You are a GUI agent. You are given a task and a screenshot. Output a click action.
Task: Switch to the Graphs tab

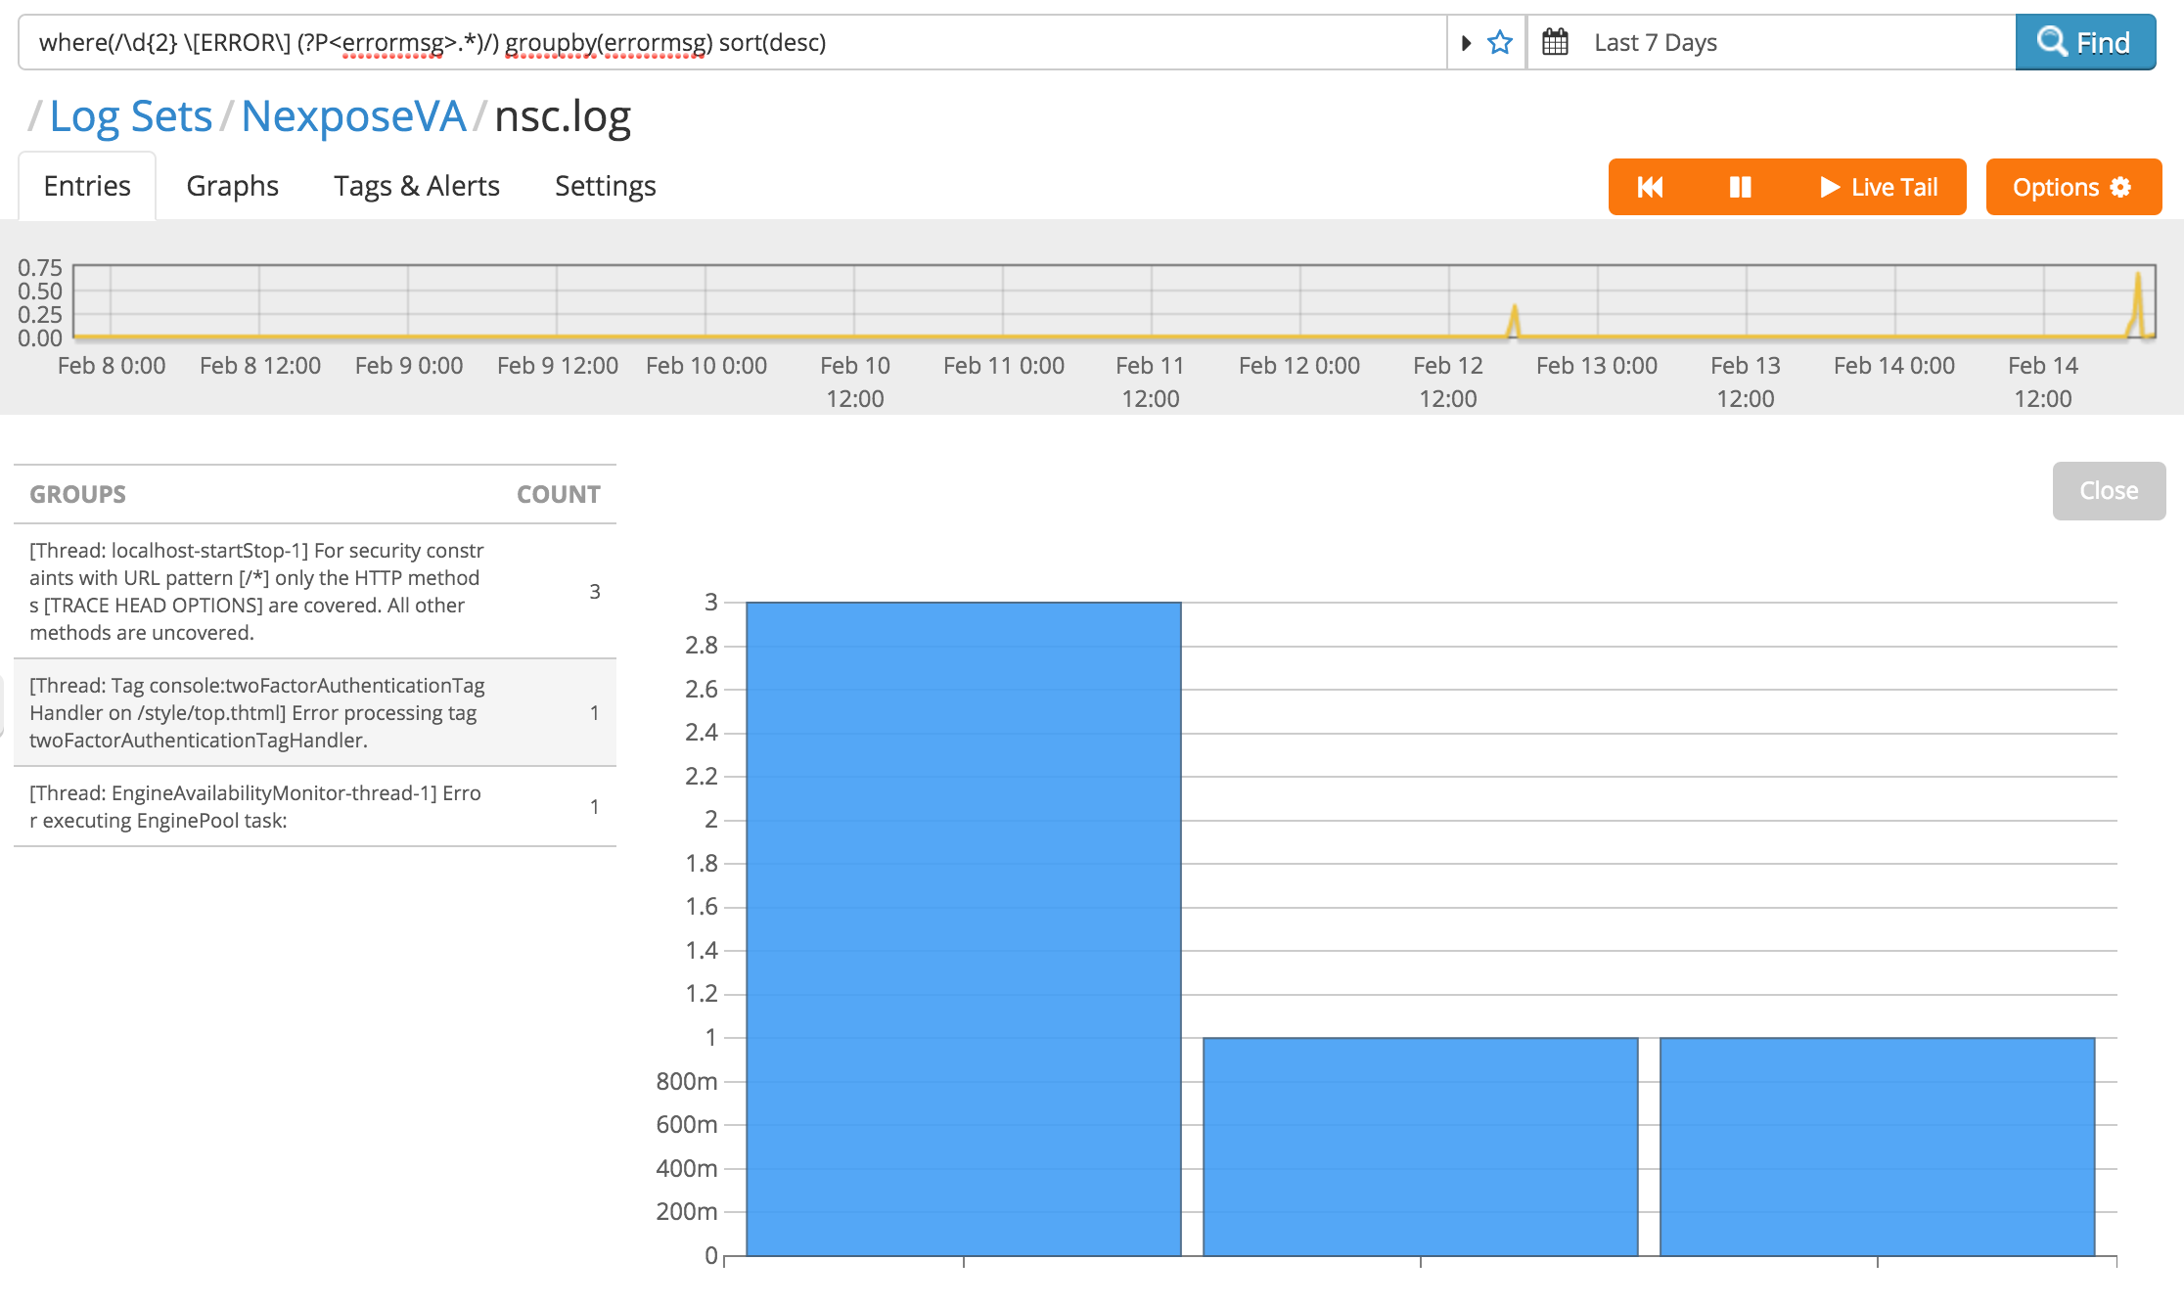[x=232, y=186]
